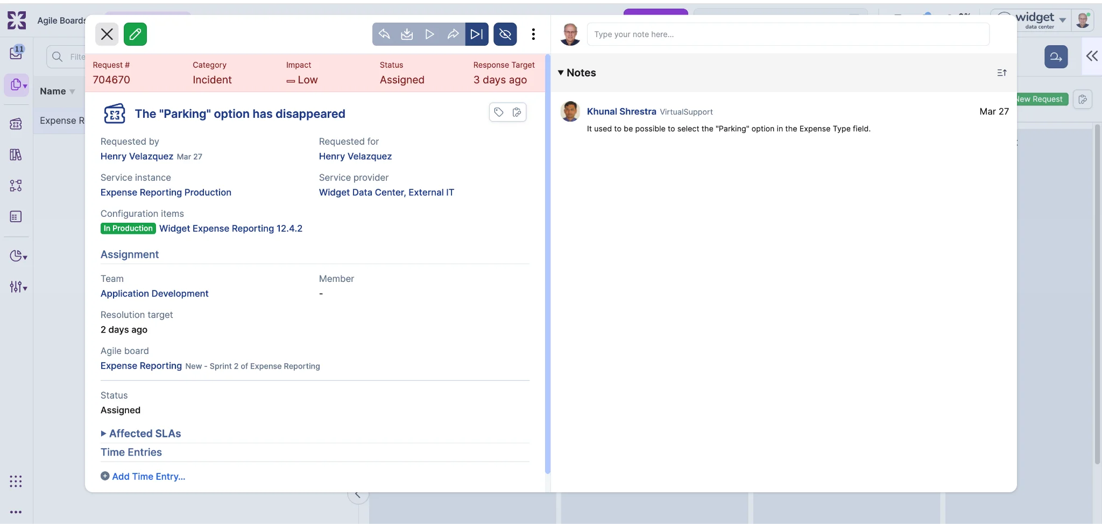Click the Time Entries heading
This screenshot has height=524, width=1102.
pyautogui.click(x=131, y=452)
